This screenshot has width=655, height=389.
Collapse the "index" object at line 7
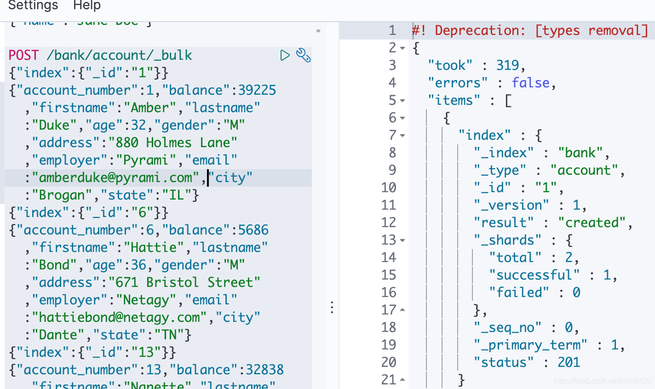pyautogui.click(x=402, y=135)
